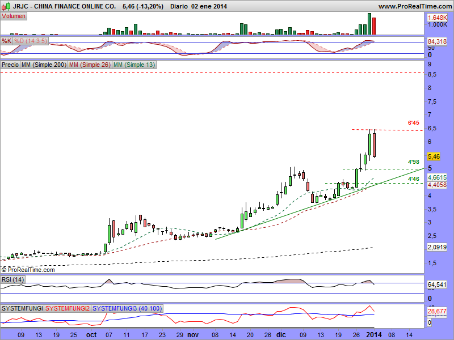454x340 pixels.
Task: Click the red 6'45 resistance annotation
Action: coord(414,123)
